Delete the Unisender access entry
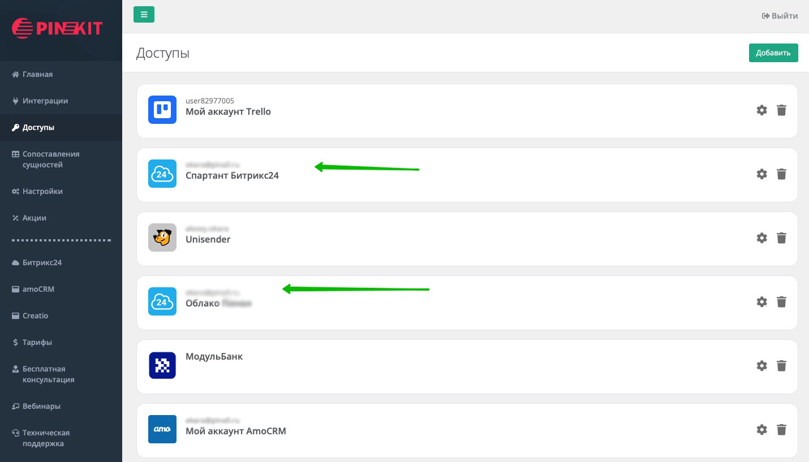The height and width of the screenshot is (462, 809). click(781, 238)
